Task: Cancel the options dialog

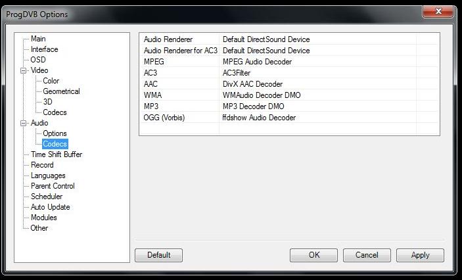Action: 367,255
